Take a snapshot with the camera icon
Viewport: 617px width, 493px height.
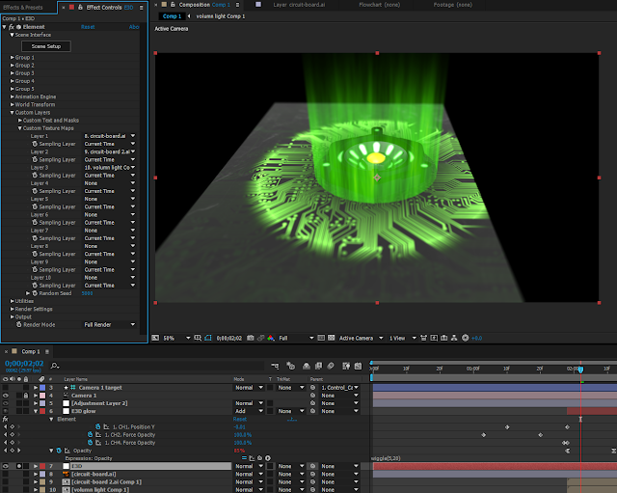[x=251, y=338]
